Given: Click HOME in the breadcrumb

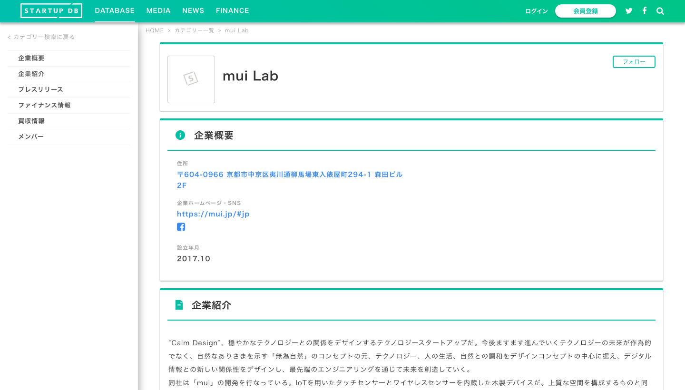Looking at the screenshot, I should click(x=155, y=30).
